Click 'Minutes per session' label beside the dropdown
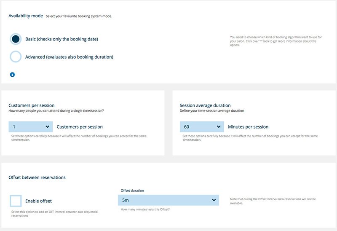337x231 pixels. pyautogui.click(x=248, y=126)
